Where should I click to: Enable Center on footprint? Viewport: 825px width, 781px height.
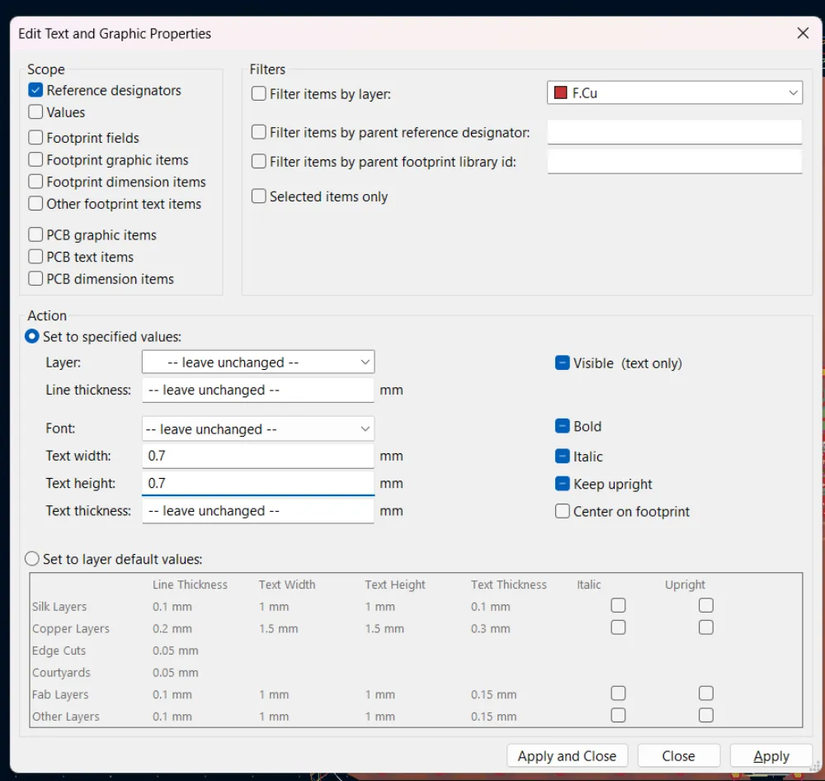[562, 511]
